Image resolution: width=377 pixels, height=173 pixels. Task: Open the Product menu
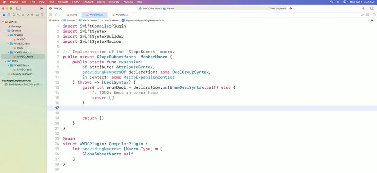[88, 2]
